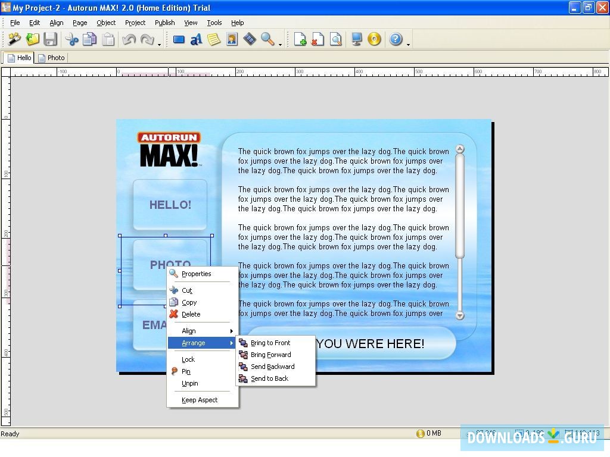Save project using floppy disk icon
610x457 pixels.
(50, 39)
